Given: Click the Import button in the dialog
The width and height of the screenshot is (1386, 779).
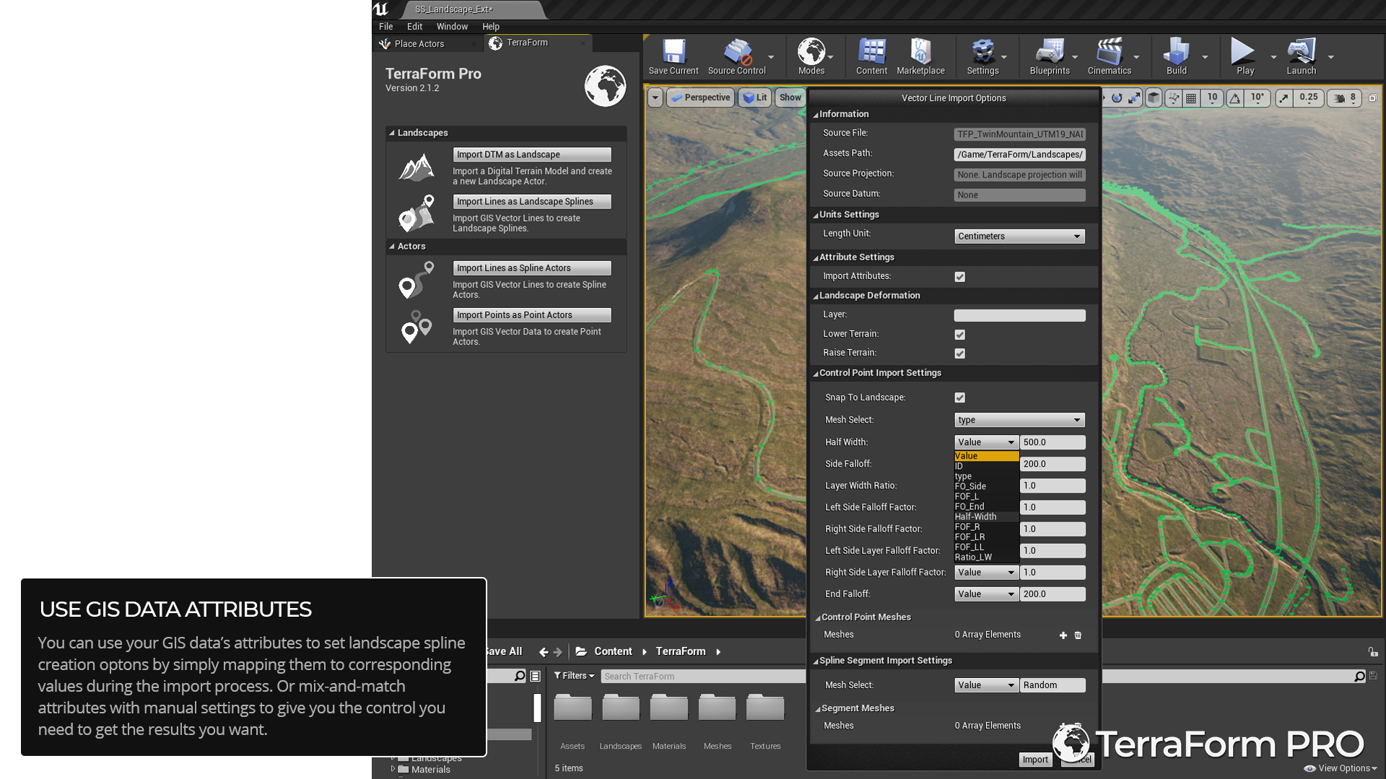Looking at the screenshot, I should [1034, 760].
